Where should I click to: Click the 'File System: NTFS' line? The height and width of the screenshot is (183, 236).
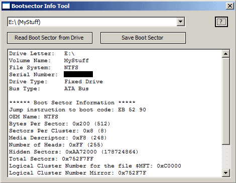(x=44, y=68)
